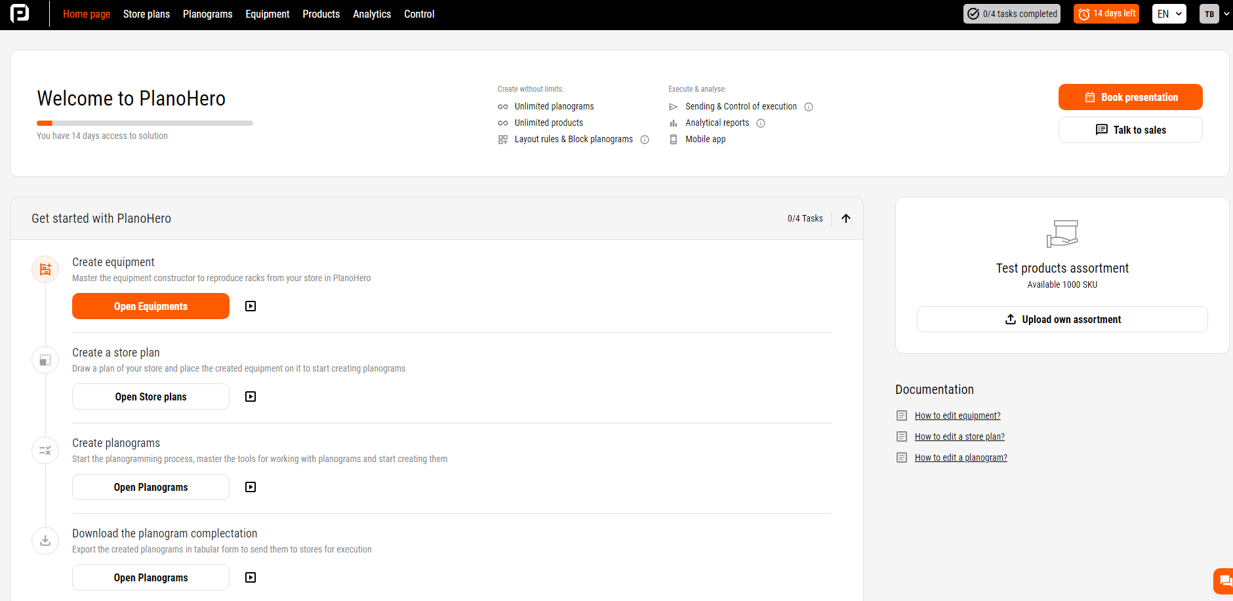Play the Create a store plan video
This screenshot has height=601, width=1233.
point(251,397)
